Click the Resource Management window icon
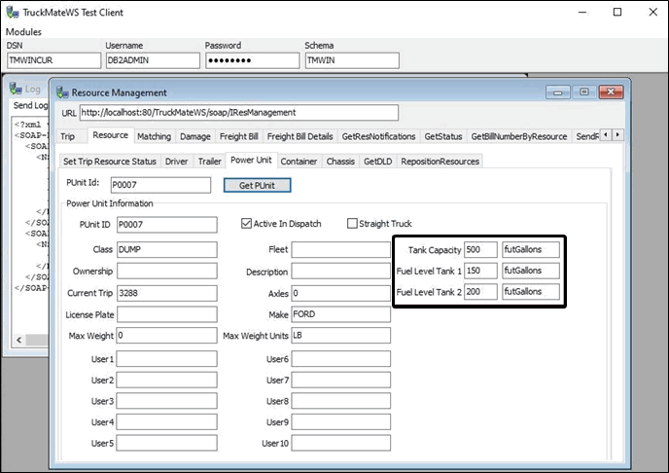This screenshot has height=473, width=669. [x=63, y=92]
